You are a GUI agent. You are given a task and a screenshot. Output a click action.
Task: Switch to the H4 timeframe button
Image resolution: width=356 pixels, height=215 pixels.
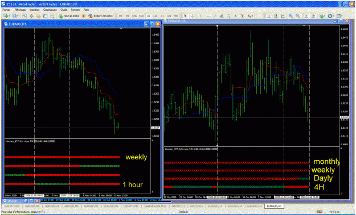155,16
